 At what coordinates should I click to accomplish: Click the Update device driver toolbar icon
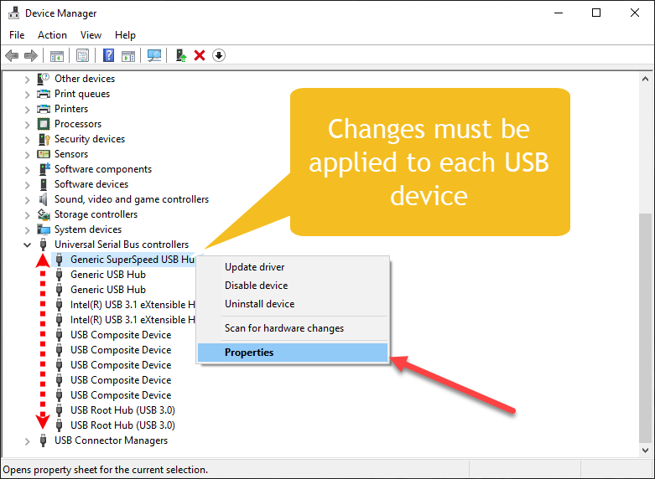coord(181,55)
